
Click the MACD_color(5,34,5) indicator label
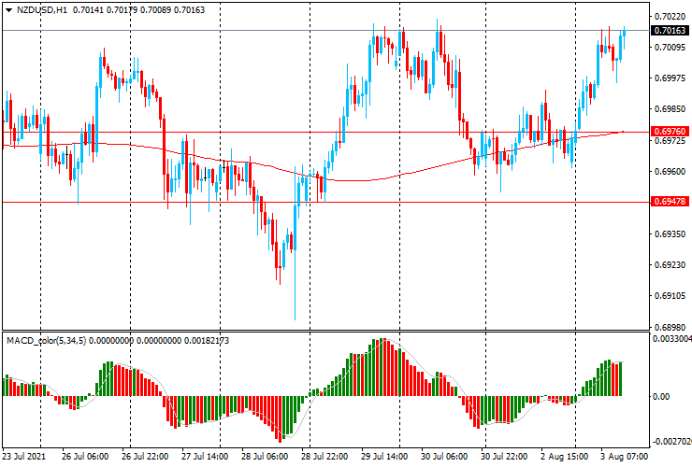click(x=65, y=339)
